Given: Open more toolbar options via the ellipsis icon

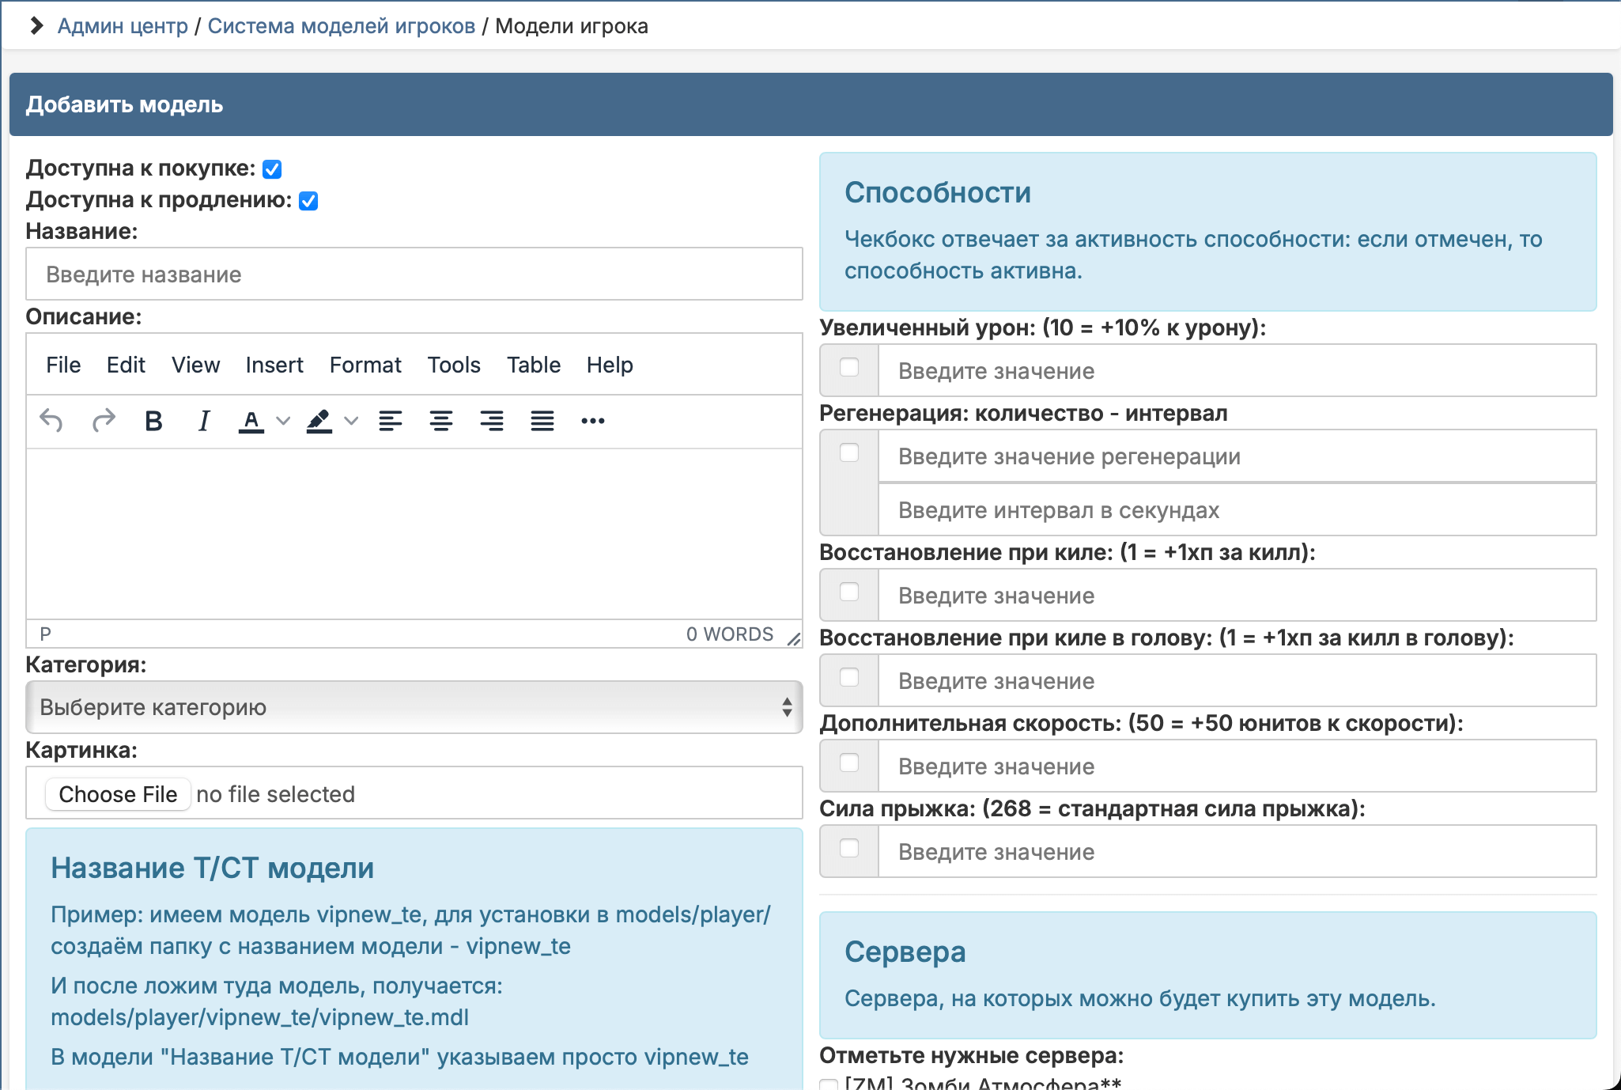Looking at the screenshot, I should point(593,421).
